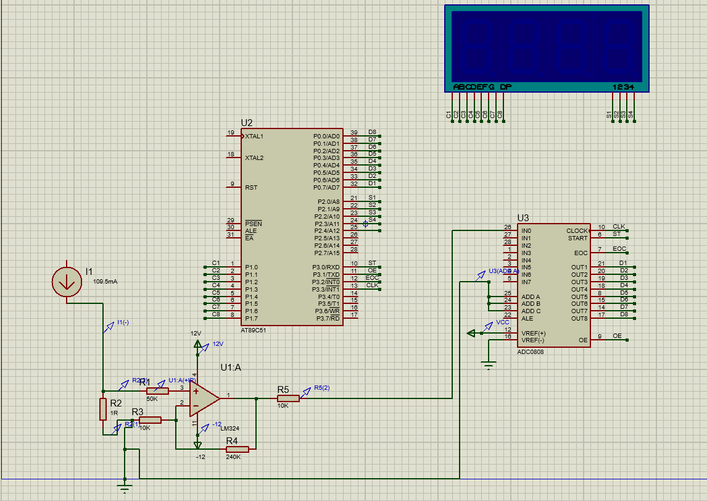Click the LM324 part name label
This screenshot has width=707, height=501.
pos(230,429)
